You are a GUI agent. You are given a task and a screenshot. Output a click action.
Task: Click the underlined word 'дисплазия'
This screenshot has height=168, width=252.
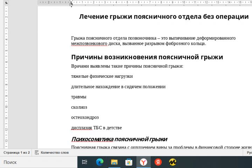(82, 128)
